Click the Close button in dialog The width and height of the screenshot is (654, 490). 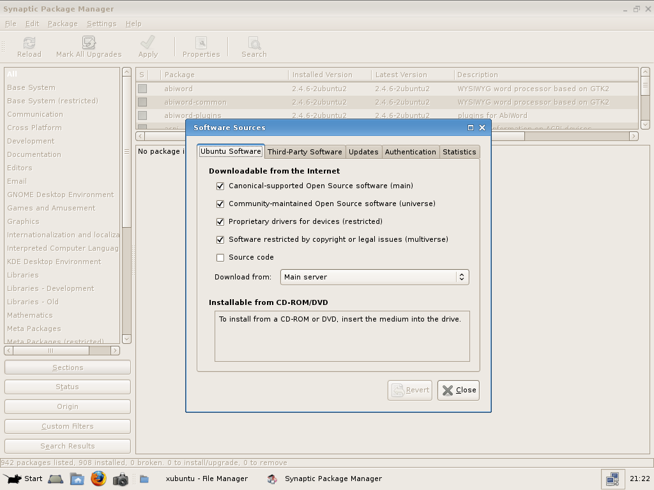coord(459,390)
